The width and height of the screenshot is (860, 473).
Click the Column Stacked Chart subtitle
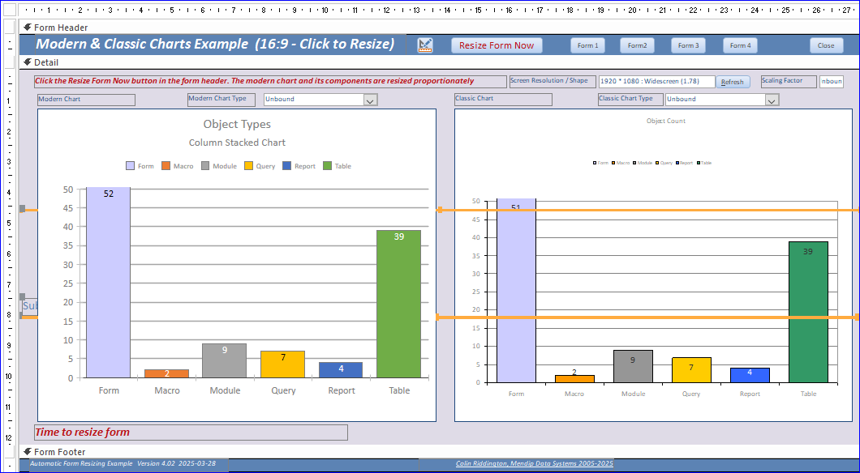237,143
